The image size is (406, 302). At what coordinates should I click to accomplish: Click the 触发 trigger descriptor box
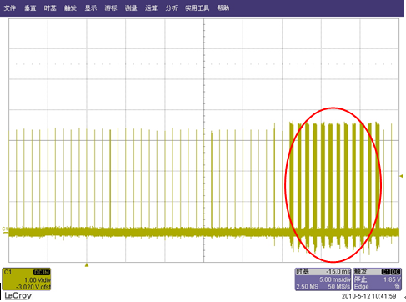pos(378,279)
